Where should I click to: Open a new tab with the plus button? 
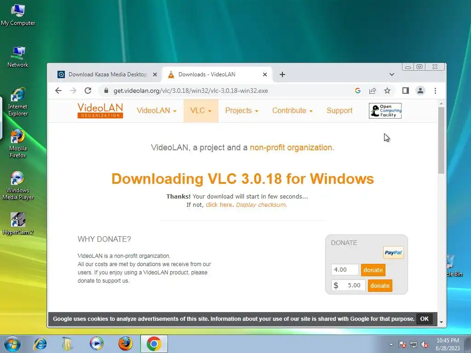click(282, 74)
